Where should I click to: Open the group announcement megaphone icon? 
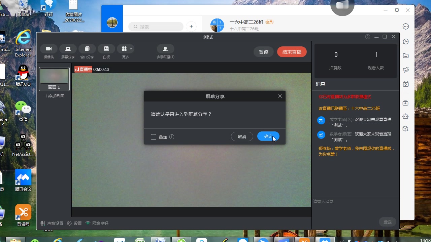[406, 70]
